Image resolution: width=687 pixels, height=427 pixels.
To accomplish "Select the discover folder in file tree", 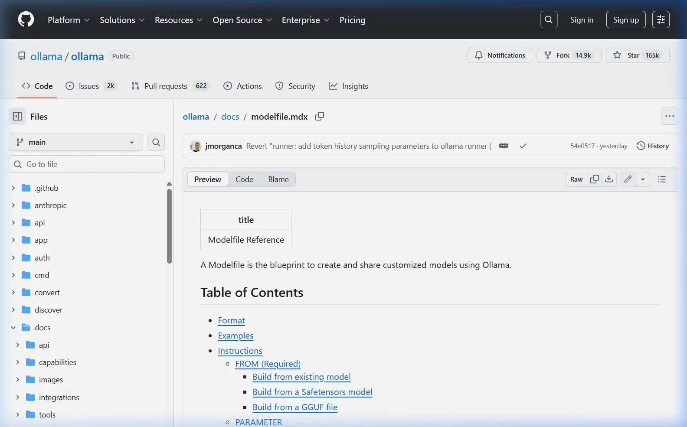I will pos(49,310).
